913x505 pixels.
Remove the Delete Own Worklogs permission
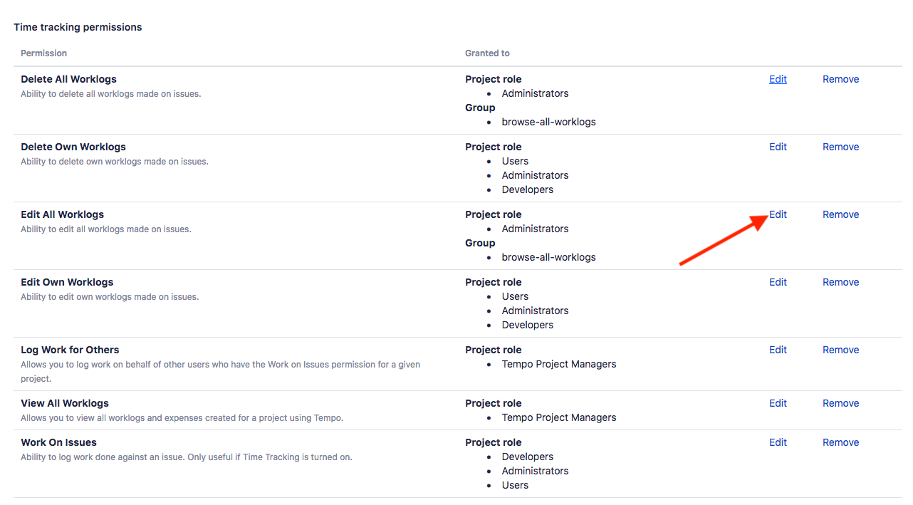840,147
